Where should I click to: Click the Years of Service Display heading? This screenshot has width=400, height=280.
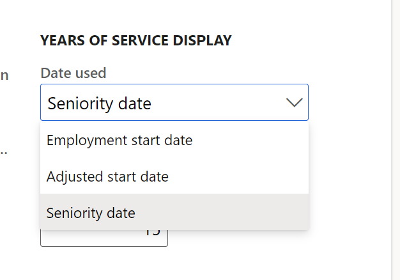[135, 41]
